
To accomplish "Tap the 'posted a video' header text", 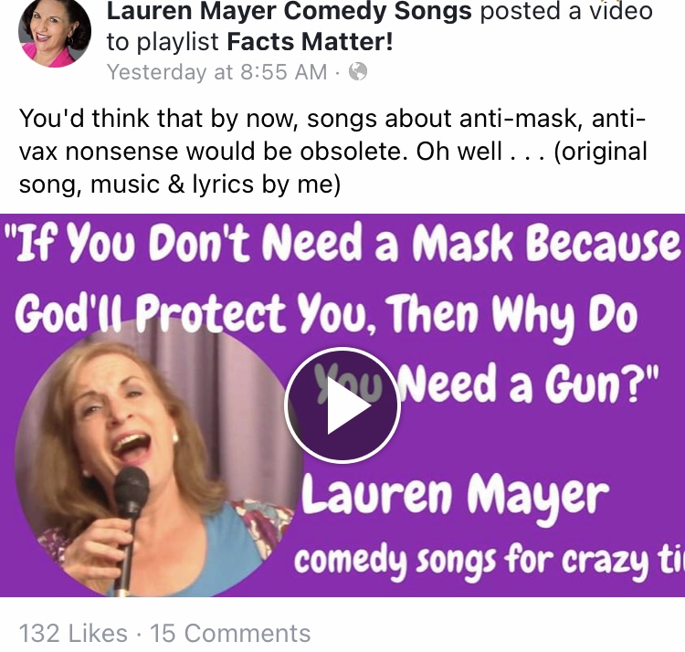I will (566, 11).
